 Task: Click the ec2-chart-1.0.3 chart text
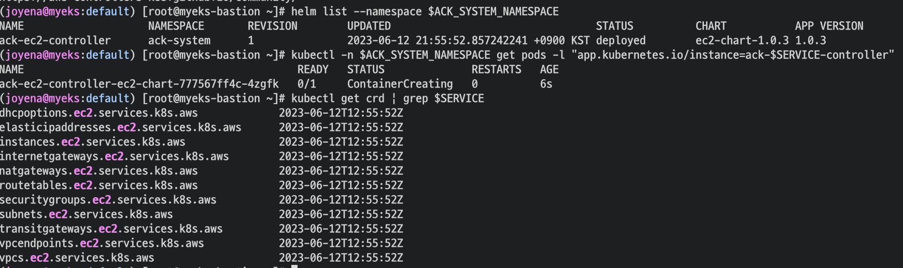742,40
